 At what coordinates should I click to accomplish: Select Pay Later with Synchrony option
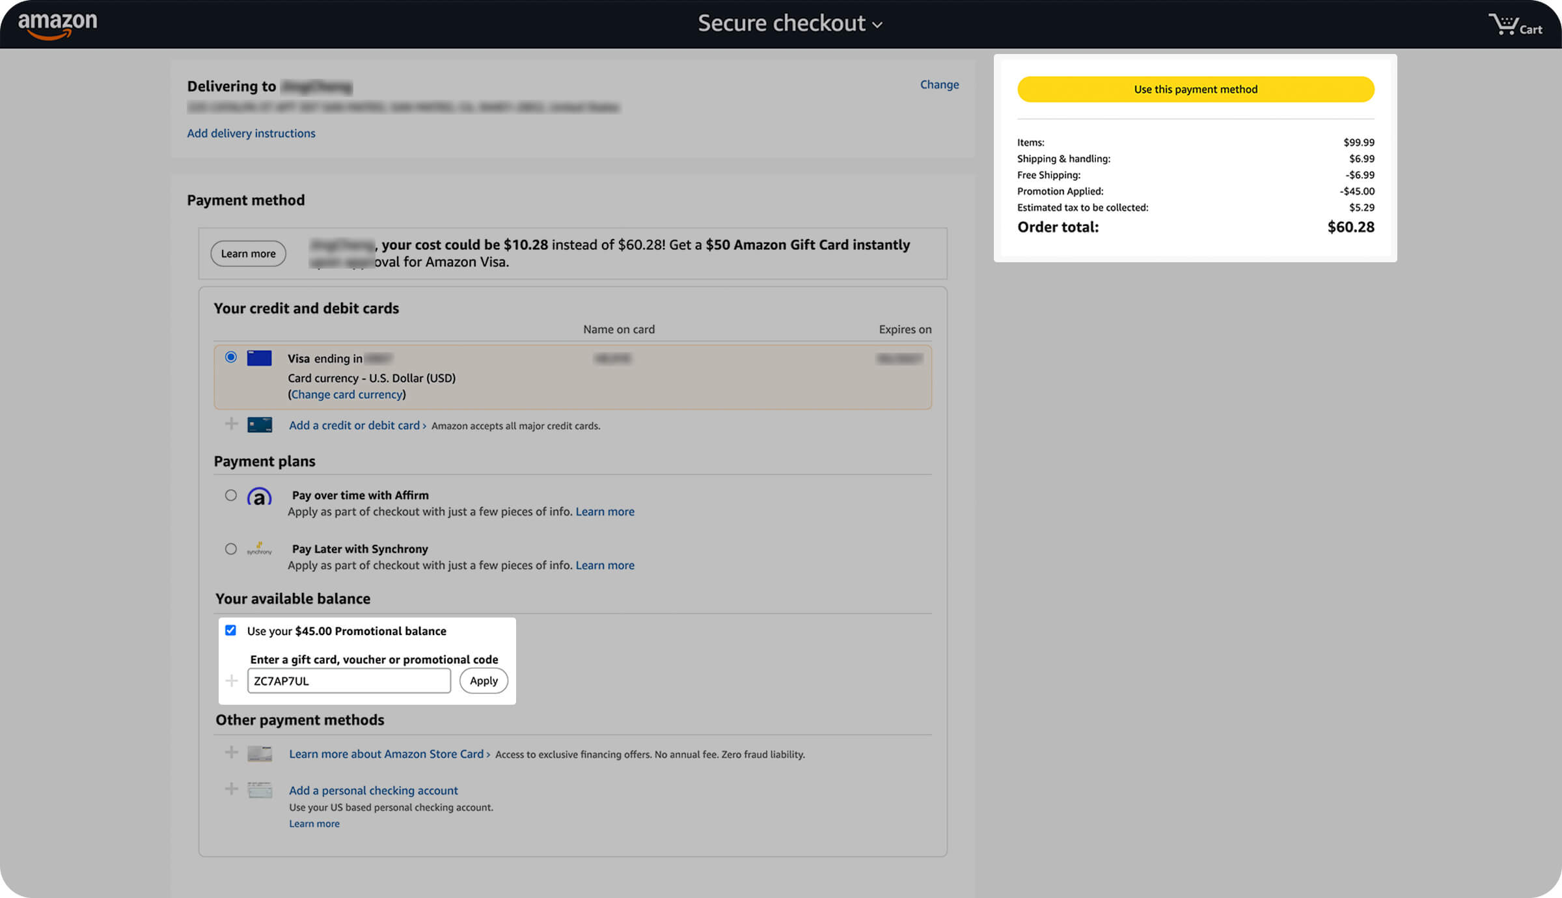[231, 549]
